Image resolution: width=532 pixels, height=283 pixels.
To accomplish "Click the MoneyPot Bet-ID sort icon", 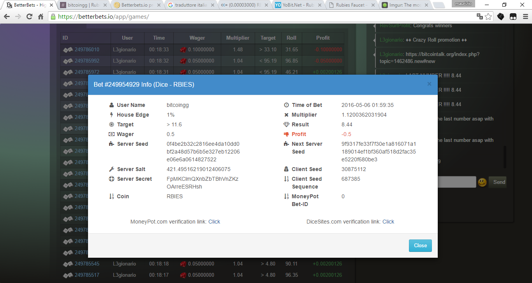I will [287, 196].
